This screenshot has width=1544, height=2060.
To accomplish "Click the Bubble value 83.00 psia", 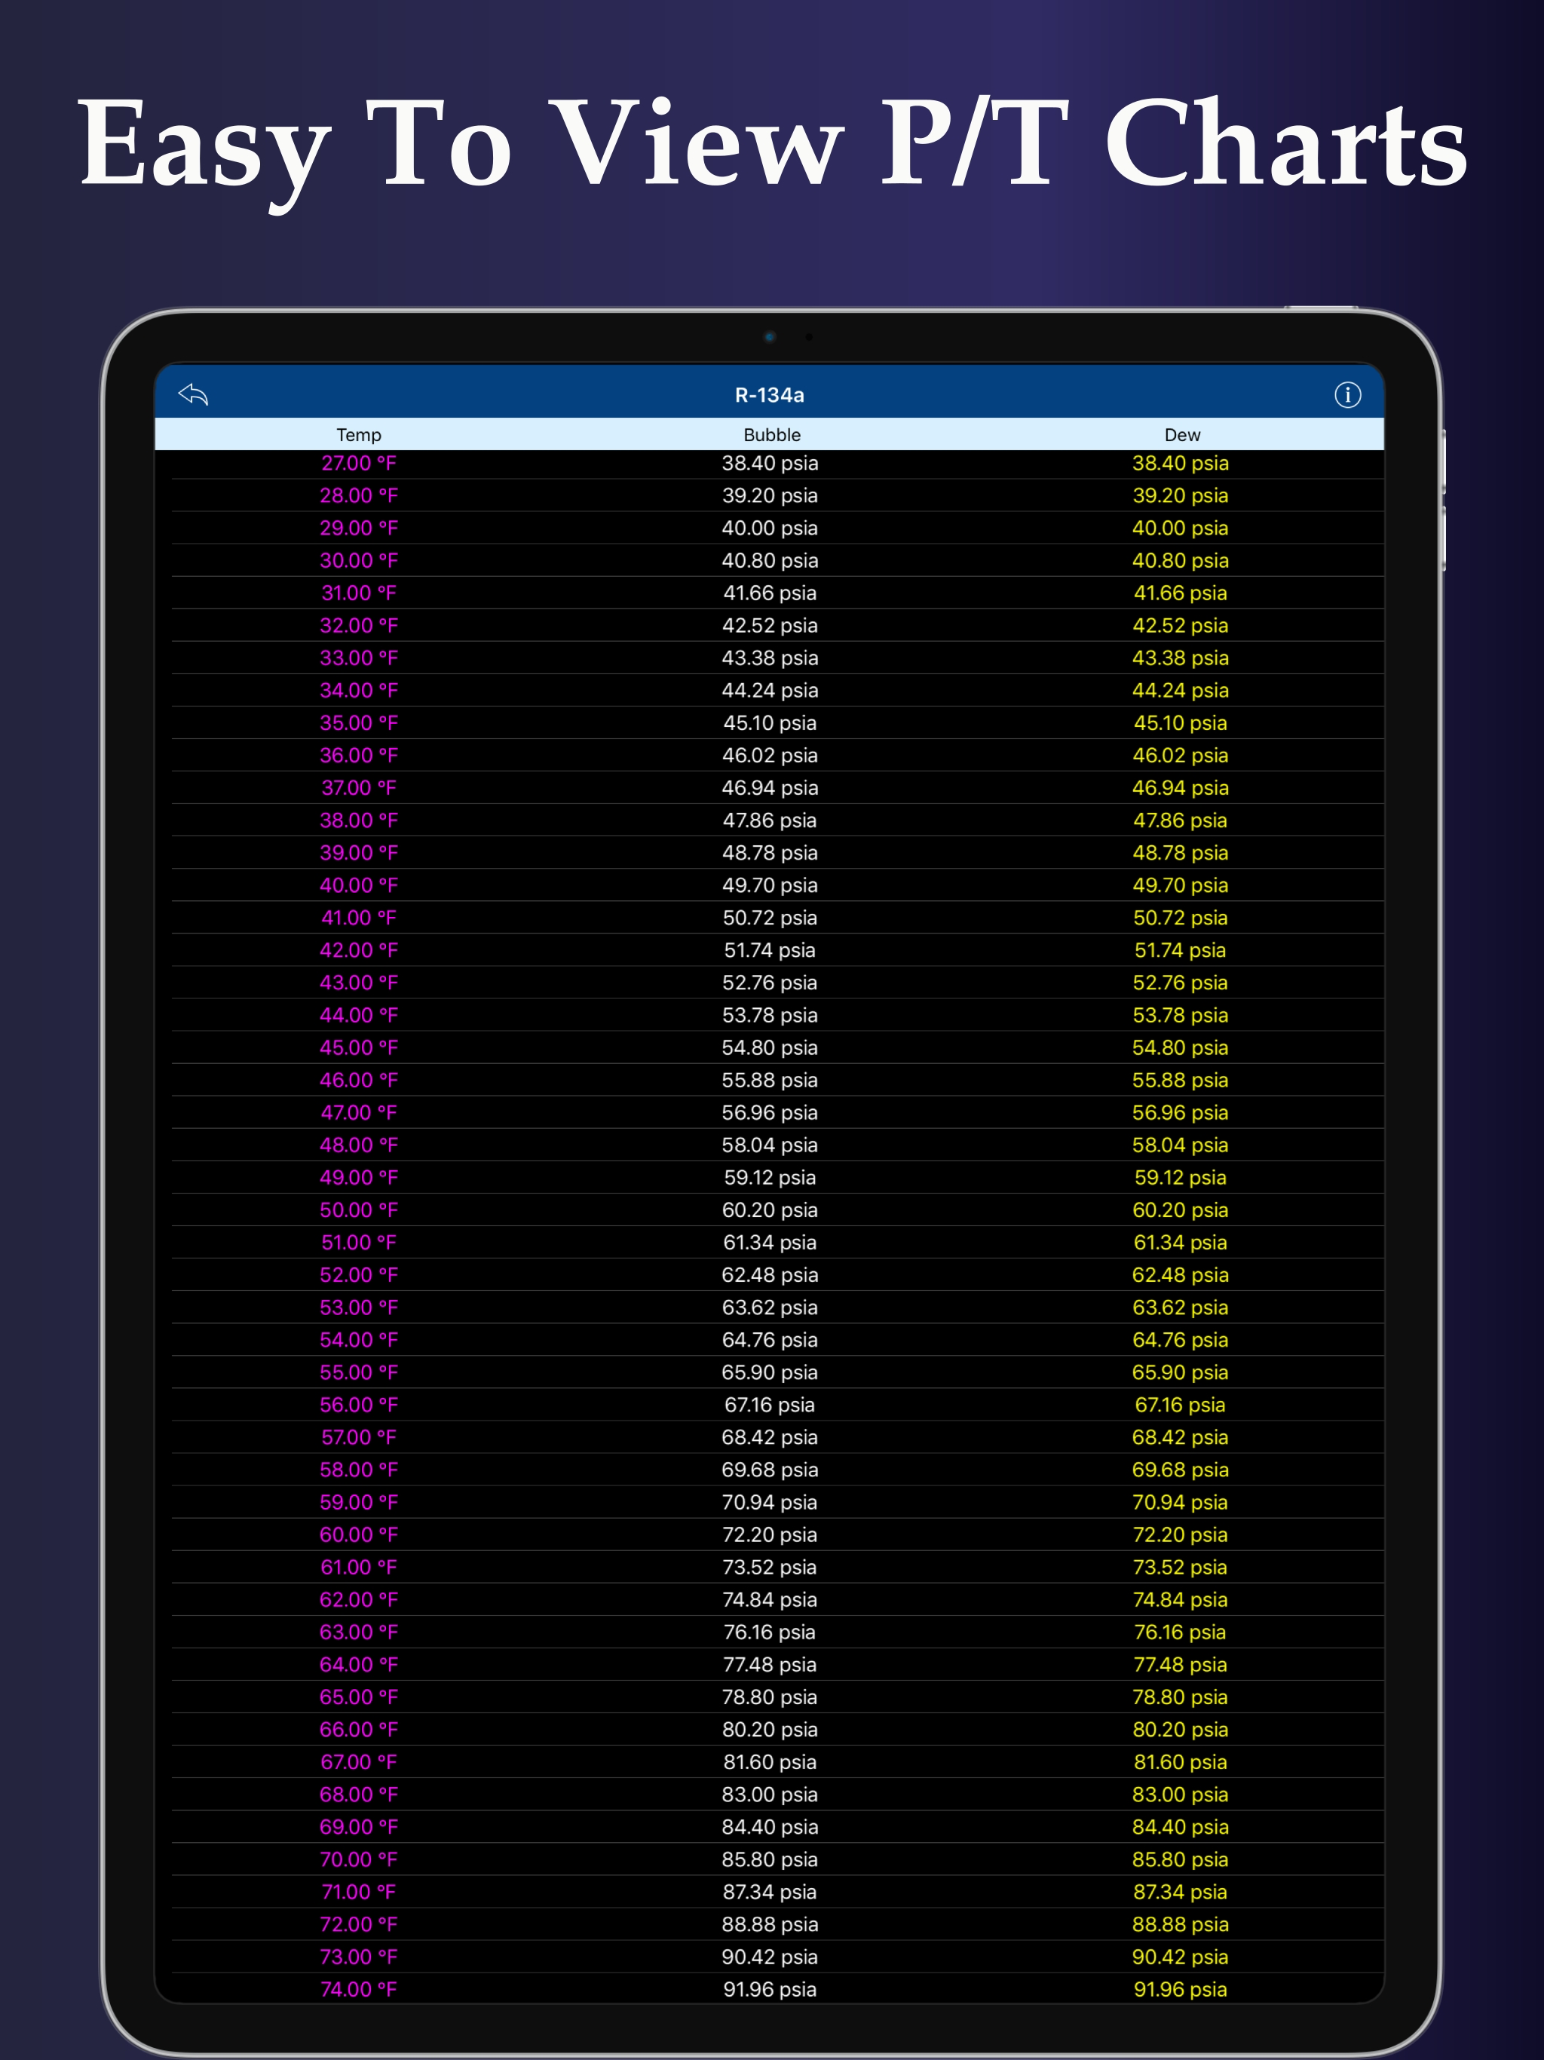I will [770, 1795].
